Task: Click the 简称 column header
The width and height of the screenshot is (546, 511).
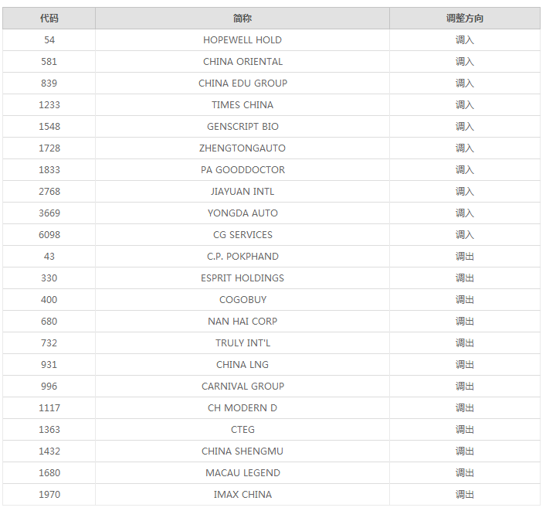Action: pyautogui.click(x=242, y=18)
